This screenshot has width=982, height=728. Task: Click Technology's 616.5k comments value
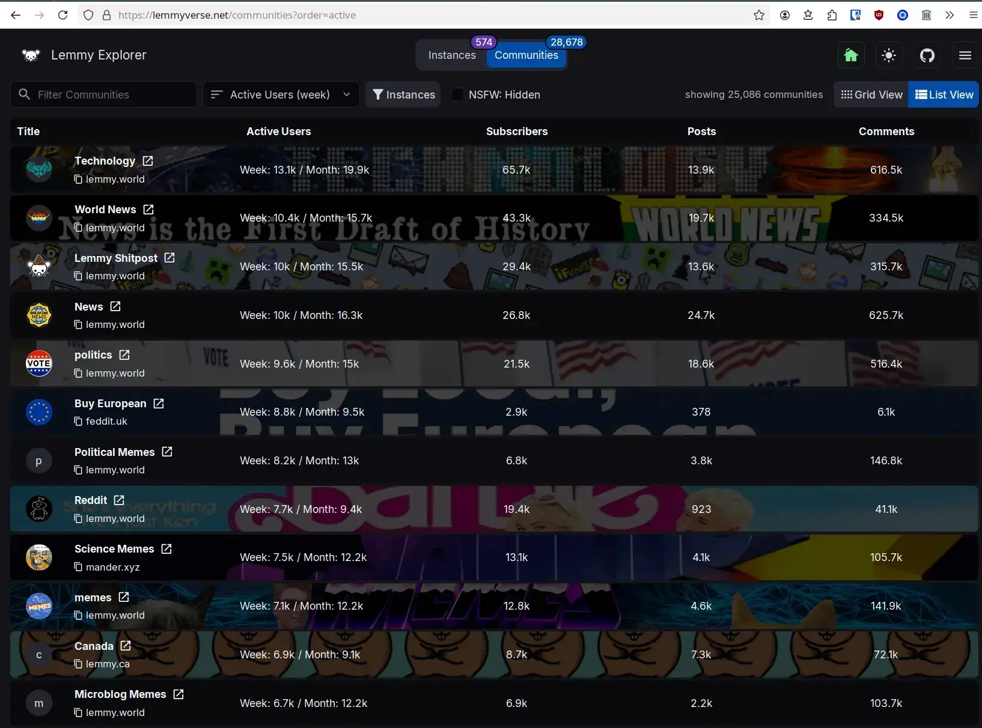point(886,170)
